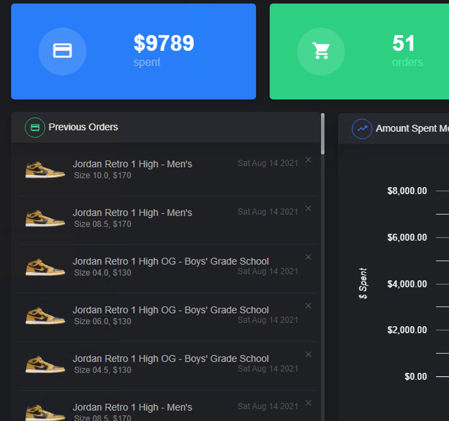The image size is (449, 421).
Task: Click the Previous Orders heading
Action: 83,127
